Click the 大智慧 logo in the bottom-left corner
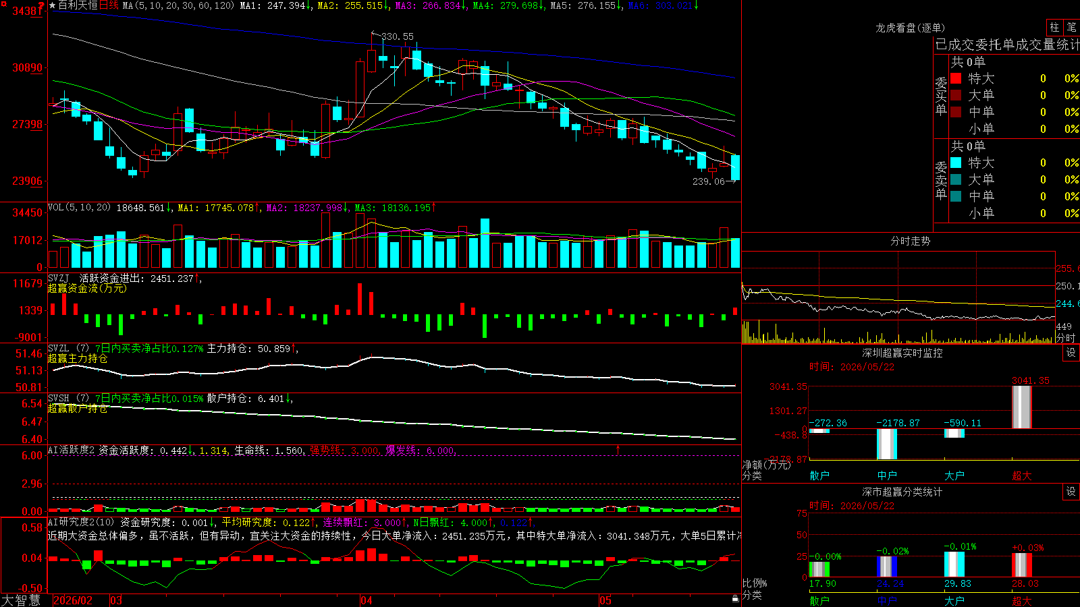This screenshot has width=1080, height=607. tap(21, 600)
